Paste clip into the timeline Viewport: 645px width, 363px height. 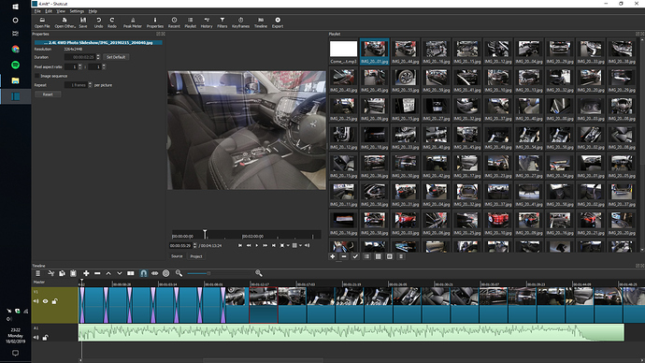[73, 273]
